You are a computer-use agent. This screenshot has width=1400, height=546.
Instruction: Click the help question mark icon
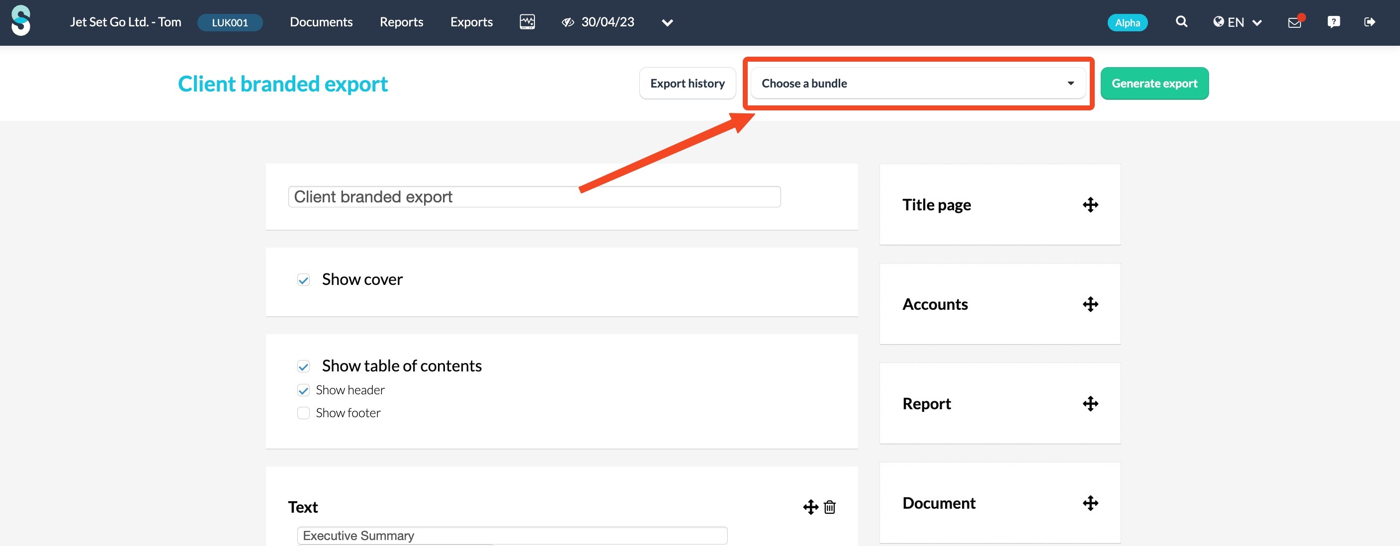1333,22
